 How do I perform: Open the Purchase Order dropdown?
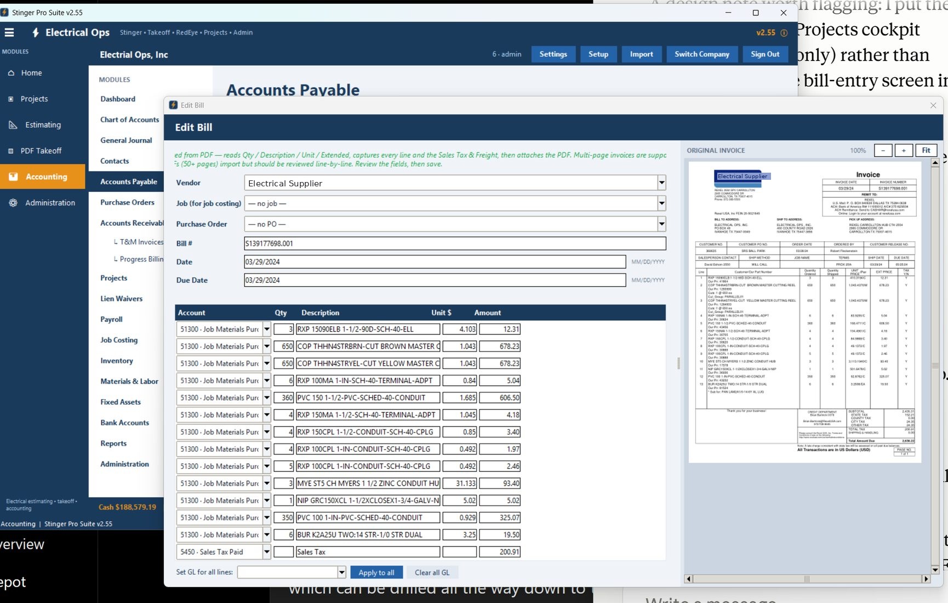661,224
